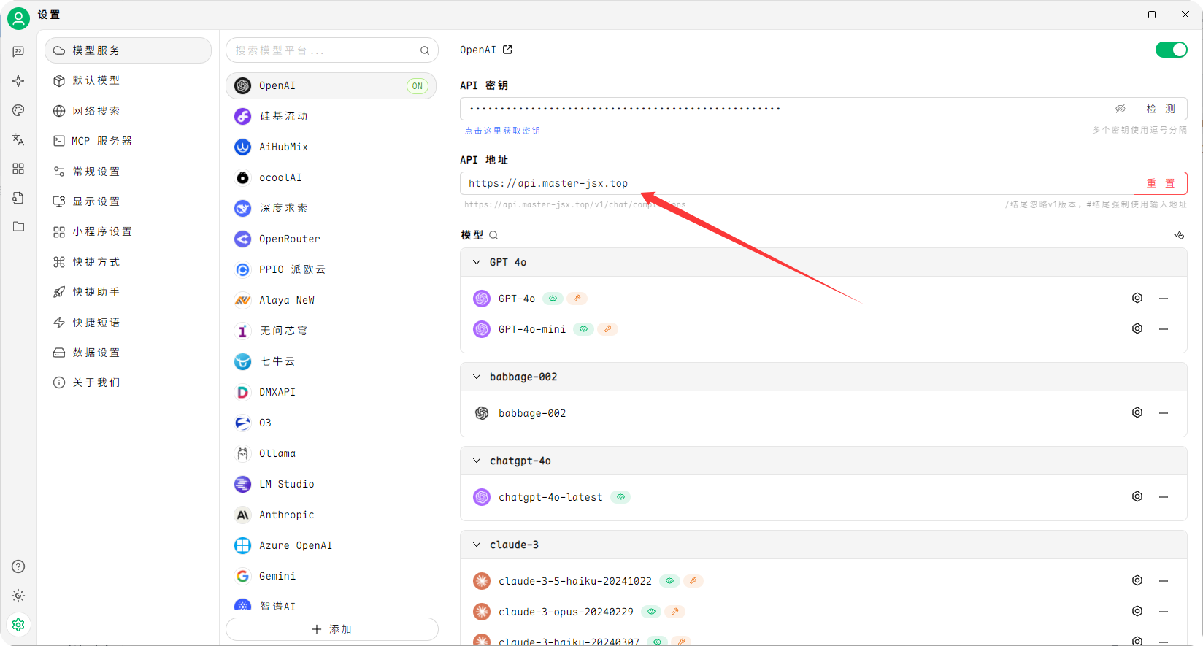
Task: Click the 添加 provider button
Action: pyautogui.click(x=331, y=629)
